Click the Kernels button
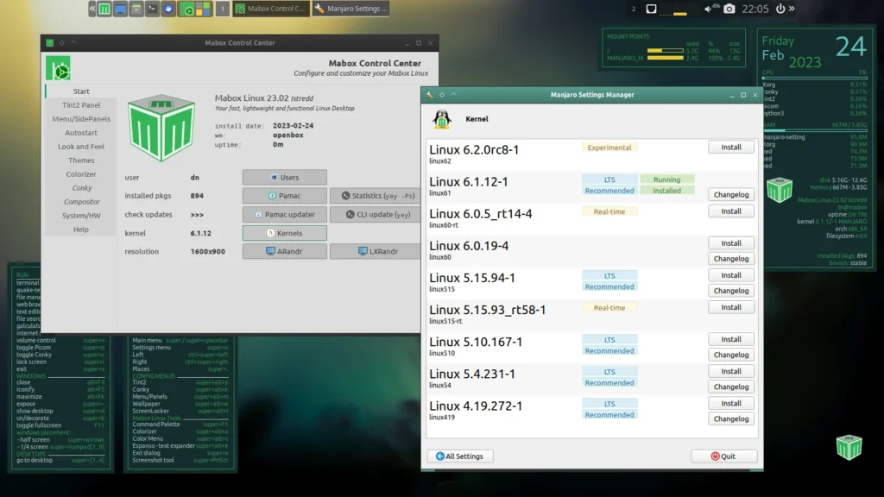The image size is (884, 497). [285, 233]
